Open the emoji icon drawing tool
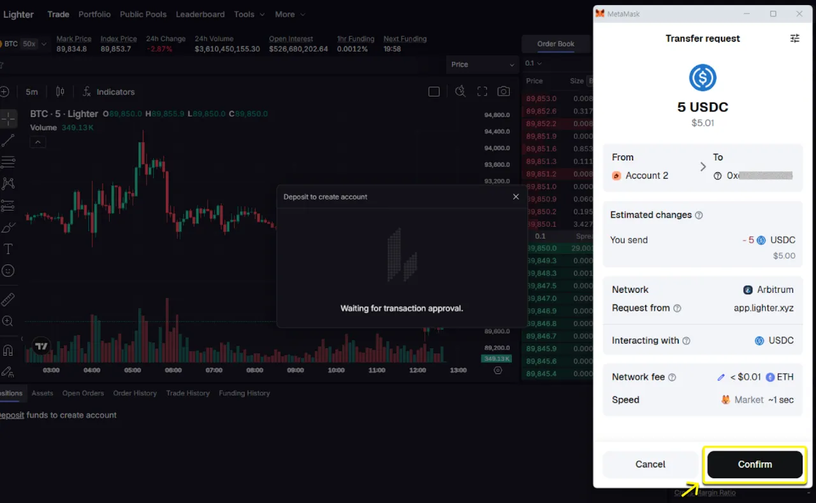This screenshot has height=503, width=816. point(8,271)
